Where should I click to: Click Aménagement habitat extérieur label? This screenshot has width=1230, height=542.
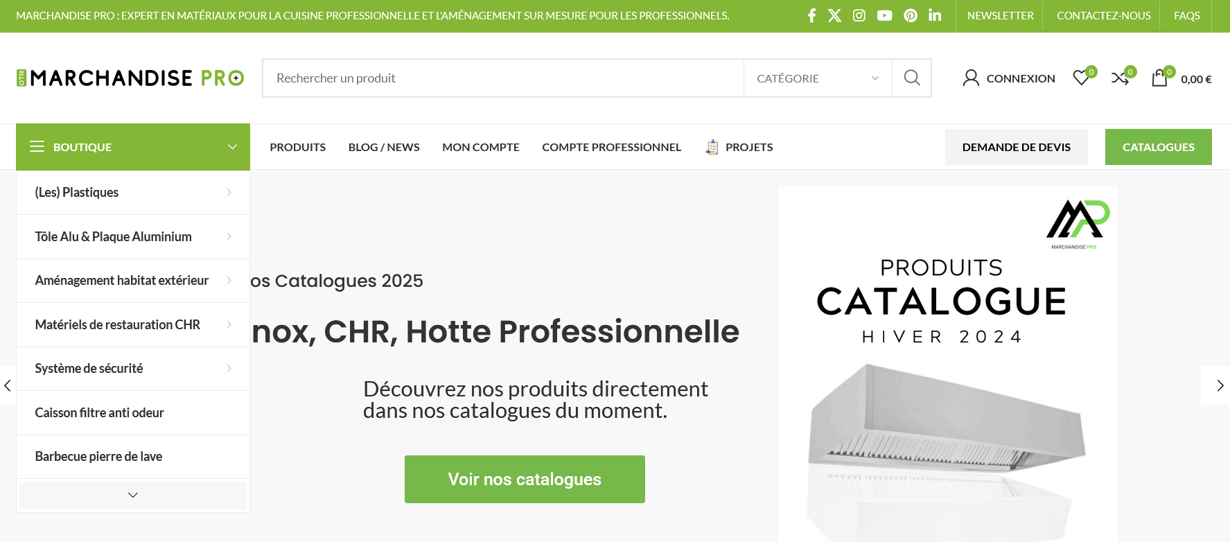[121, 280]
